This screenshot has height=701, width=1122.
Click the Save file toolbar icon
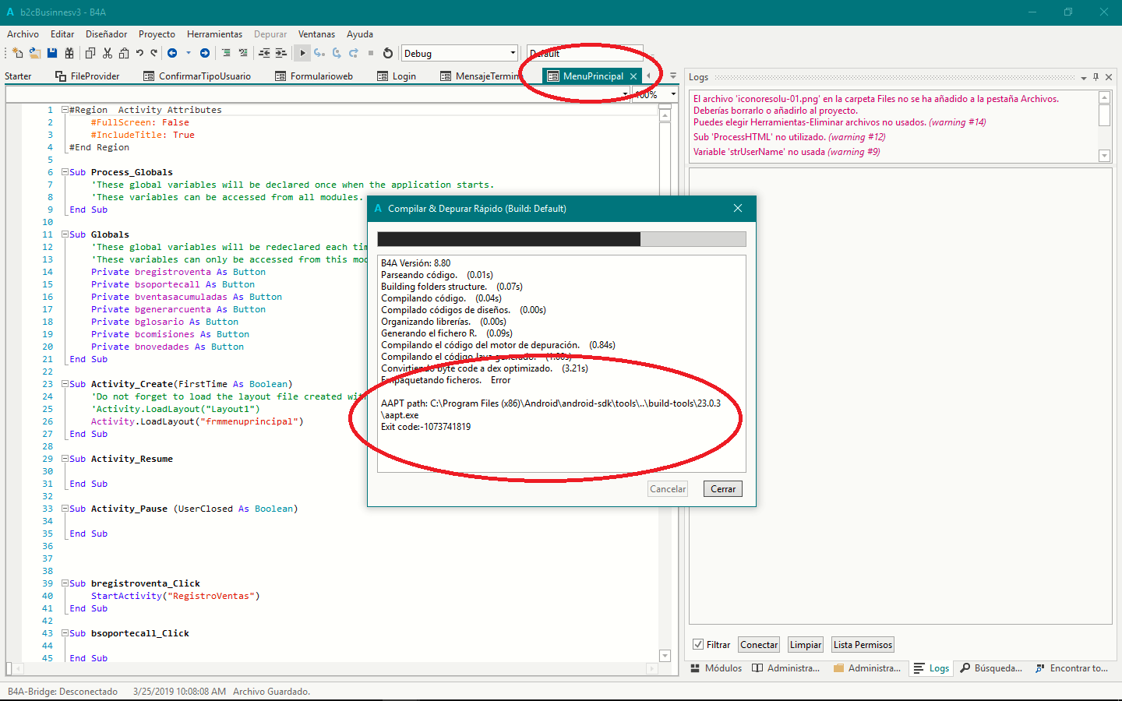pos(52,53)
